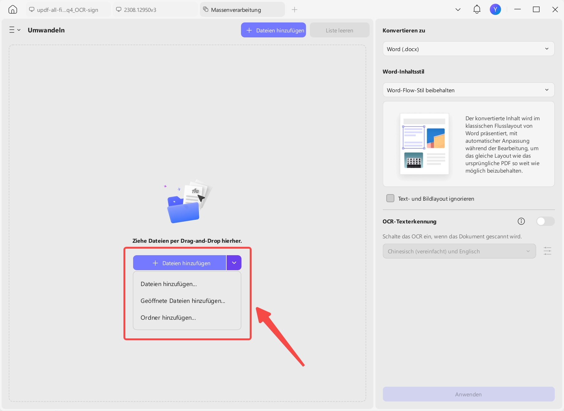Add a new tab with plus icon

(294, 10)
